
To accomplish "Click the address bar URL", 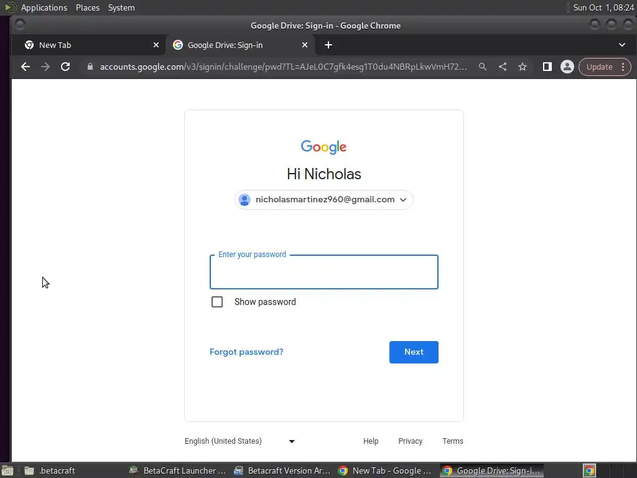I will tap(283, 67).
